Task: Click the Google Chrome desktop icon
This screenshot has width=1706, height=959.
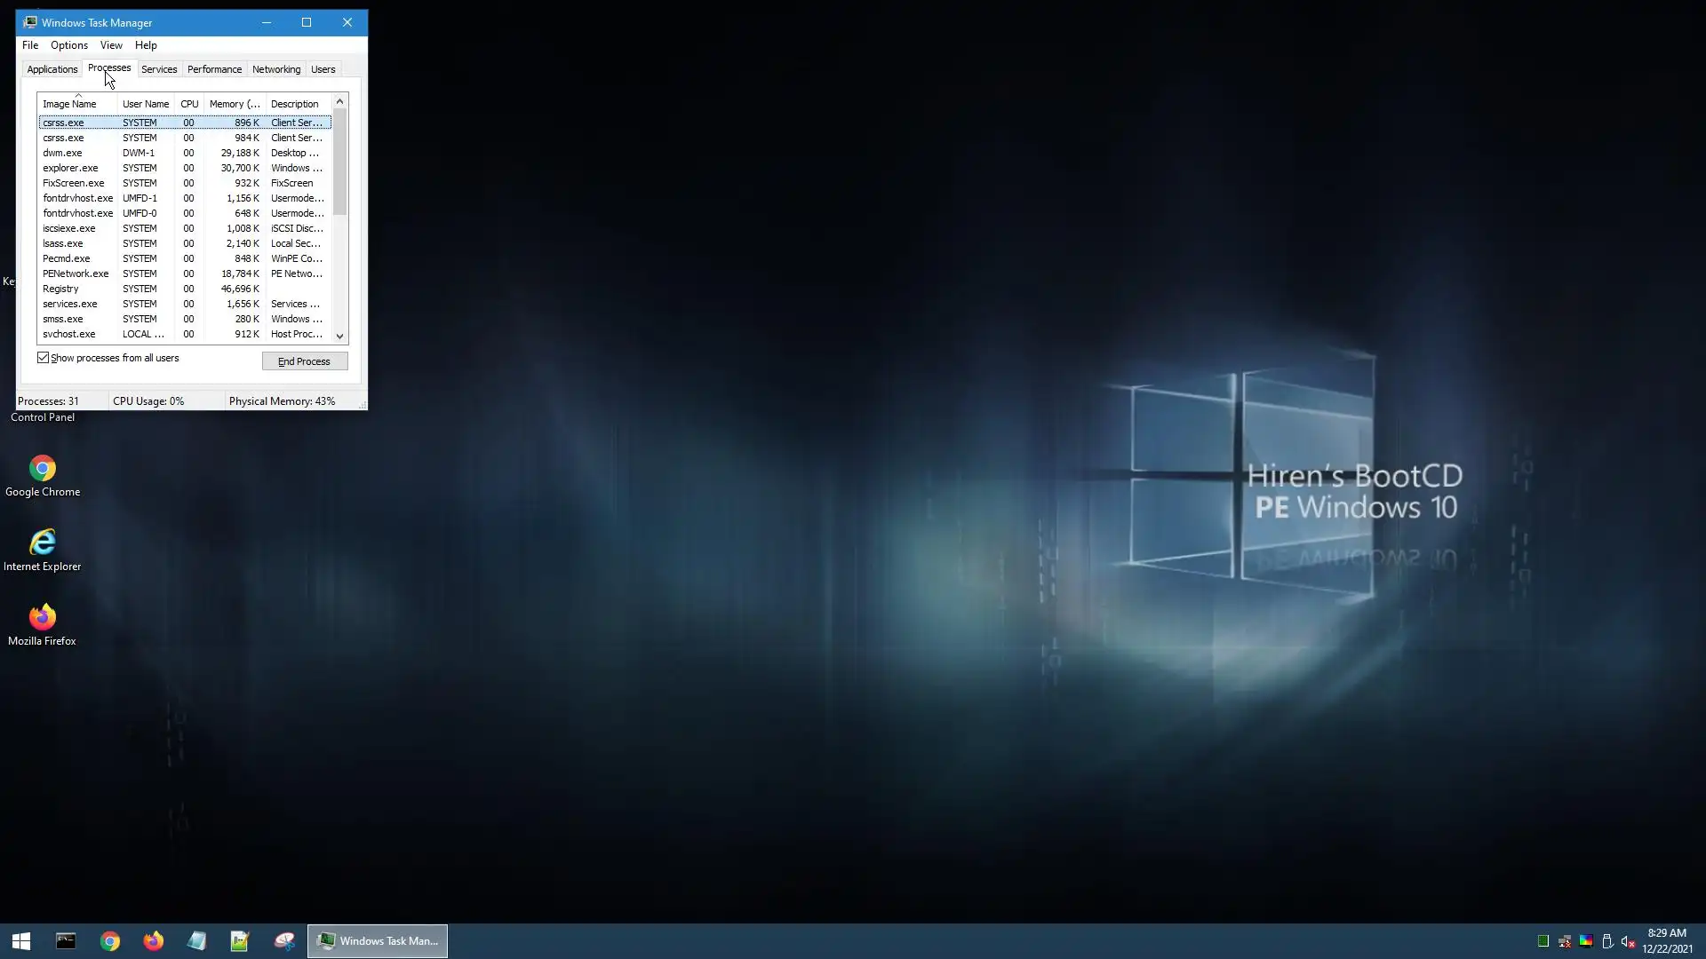Action: 42,468
